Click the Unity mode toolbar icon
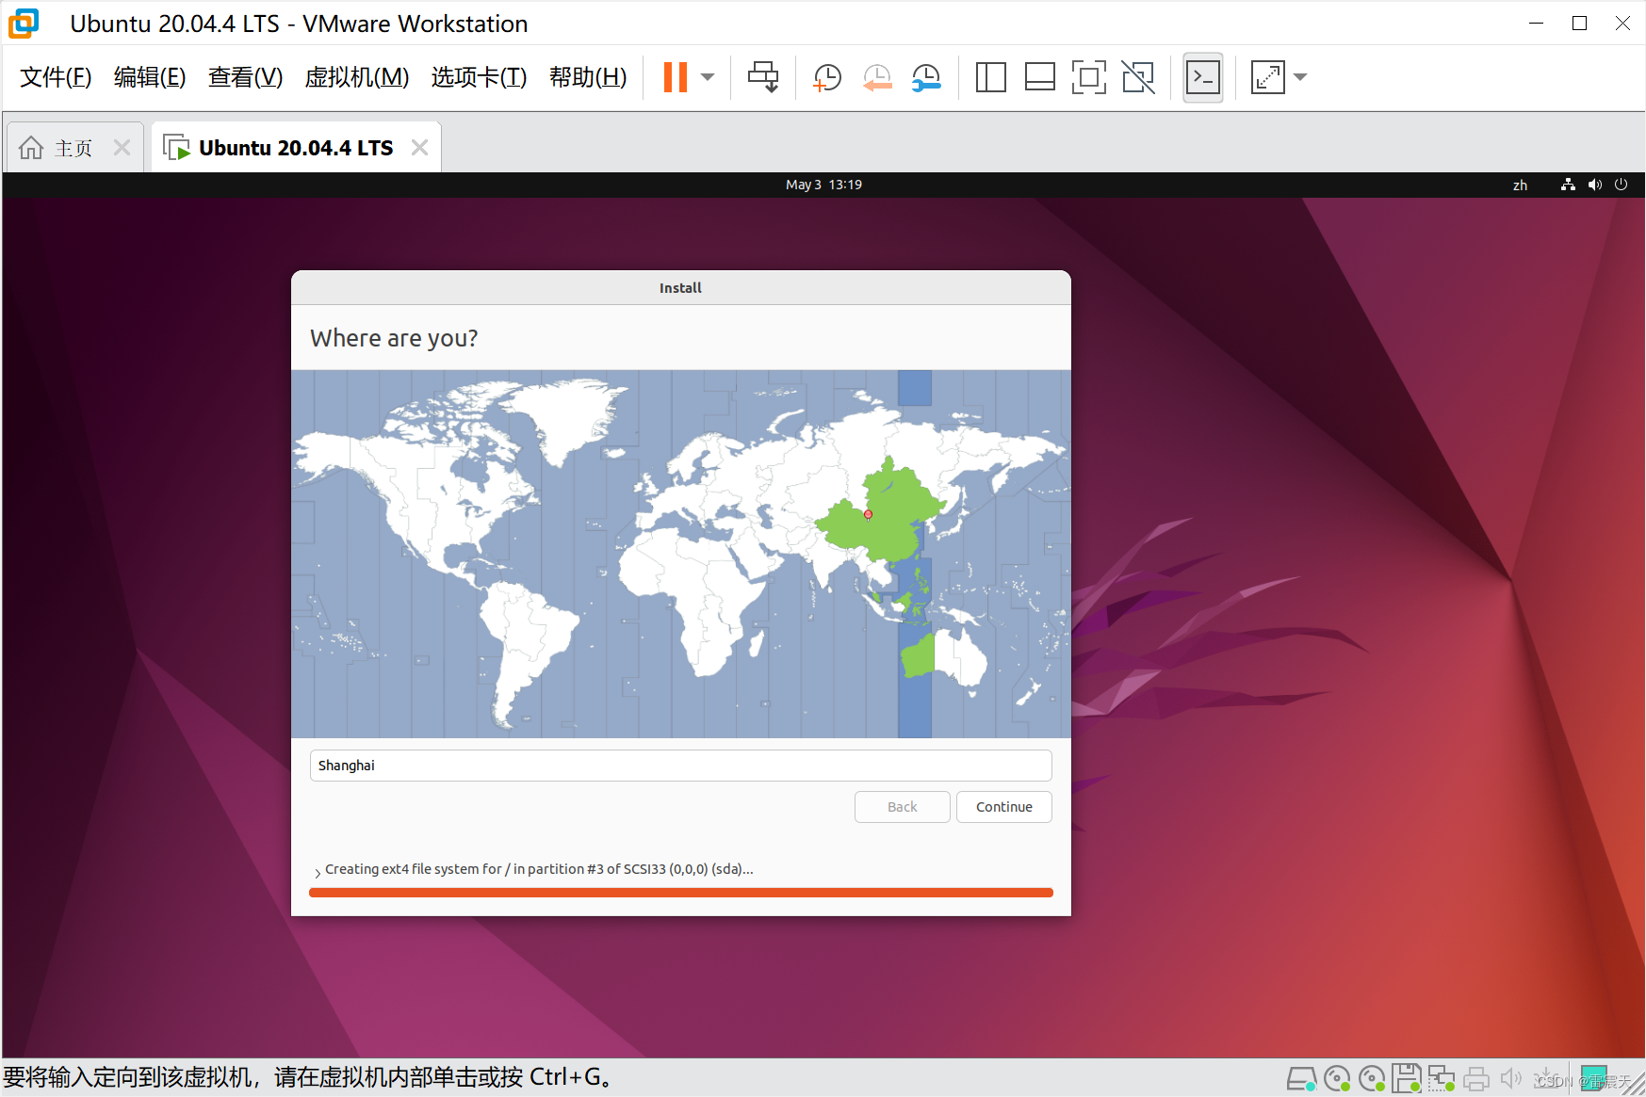1646x1097 pixels. [1138, 77]
